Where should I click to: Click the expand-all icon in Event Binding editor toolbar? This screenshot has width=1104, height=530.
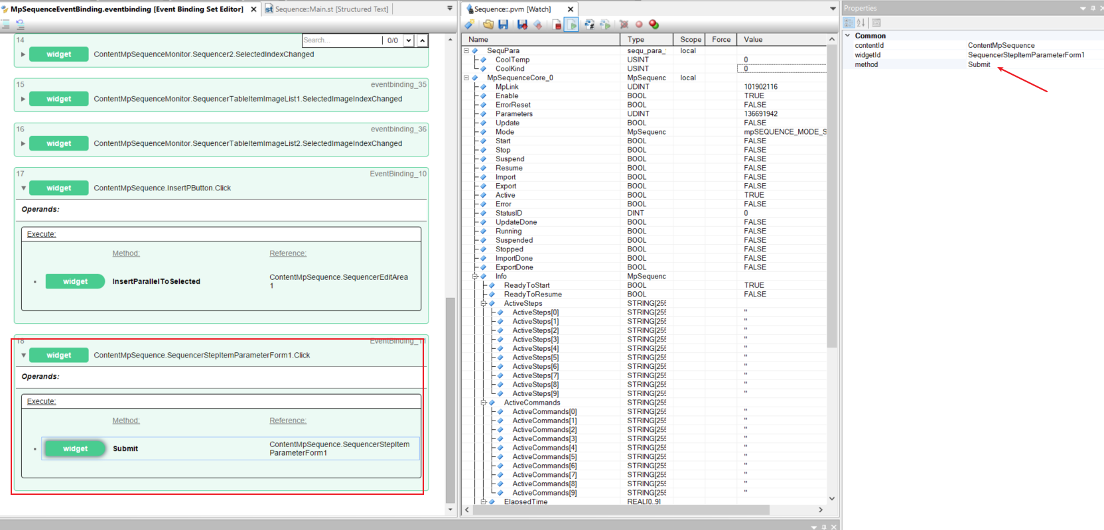pyautogui.click(x=5, y=25)
